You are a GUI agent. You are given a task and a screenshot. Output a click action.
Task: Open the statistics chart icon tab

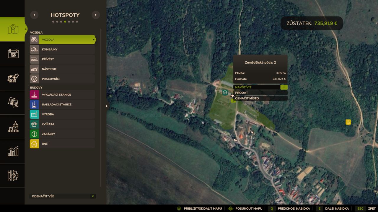[13, 151]
